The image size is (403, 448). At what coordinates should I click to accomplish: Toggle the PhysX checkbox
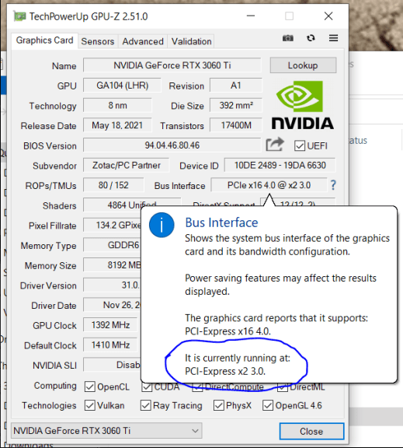point(219,405)
